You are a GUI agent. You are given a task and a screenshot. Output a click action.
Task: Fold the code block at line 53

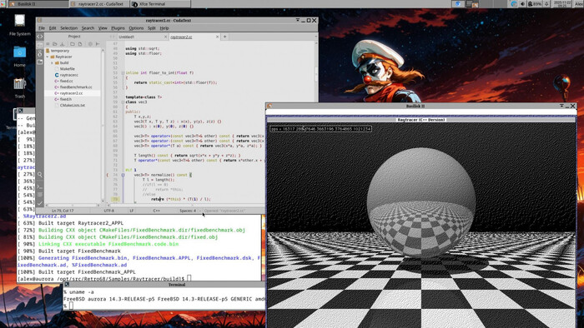pos(123,72)
